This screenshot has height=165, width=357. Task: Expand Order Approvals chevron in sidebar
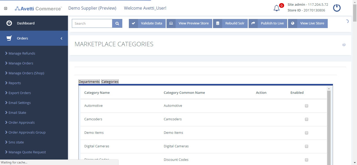click(x=6, y=122)
